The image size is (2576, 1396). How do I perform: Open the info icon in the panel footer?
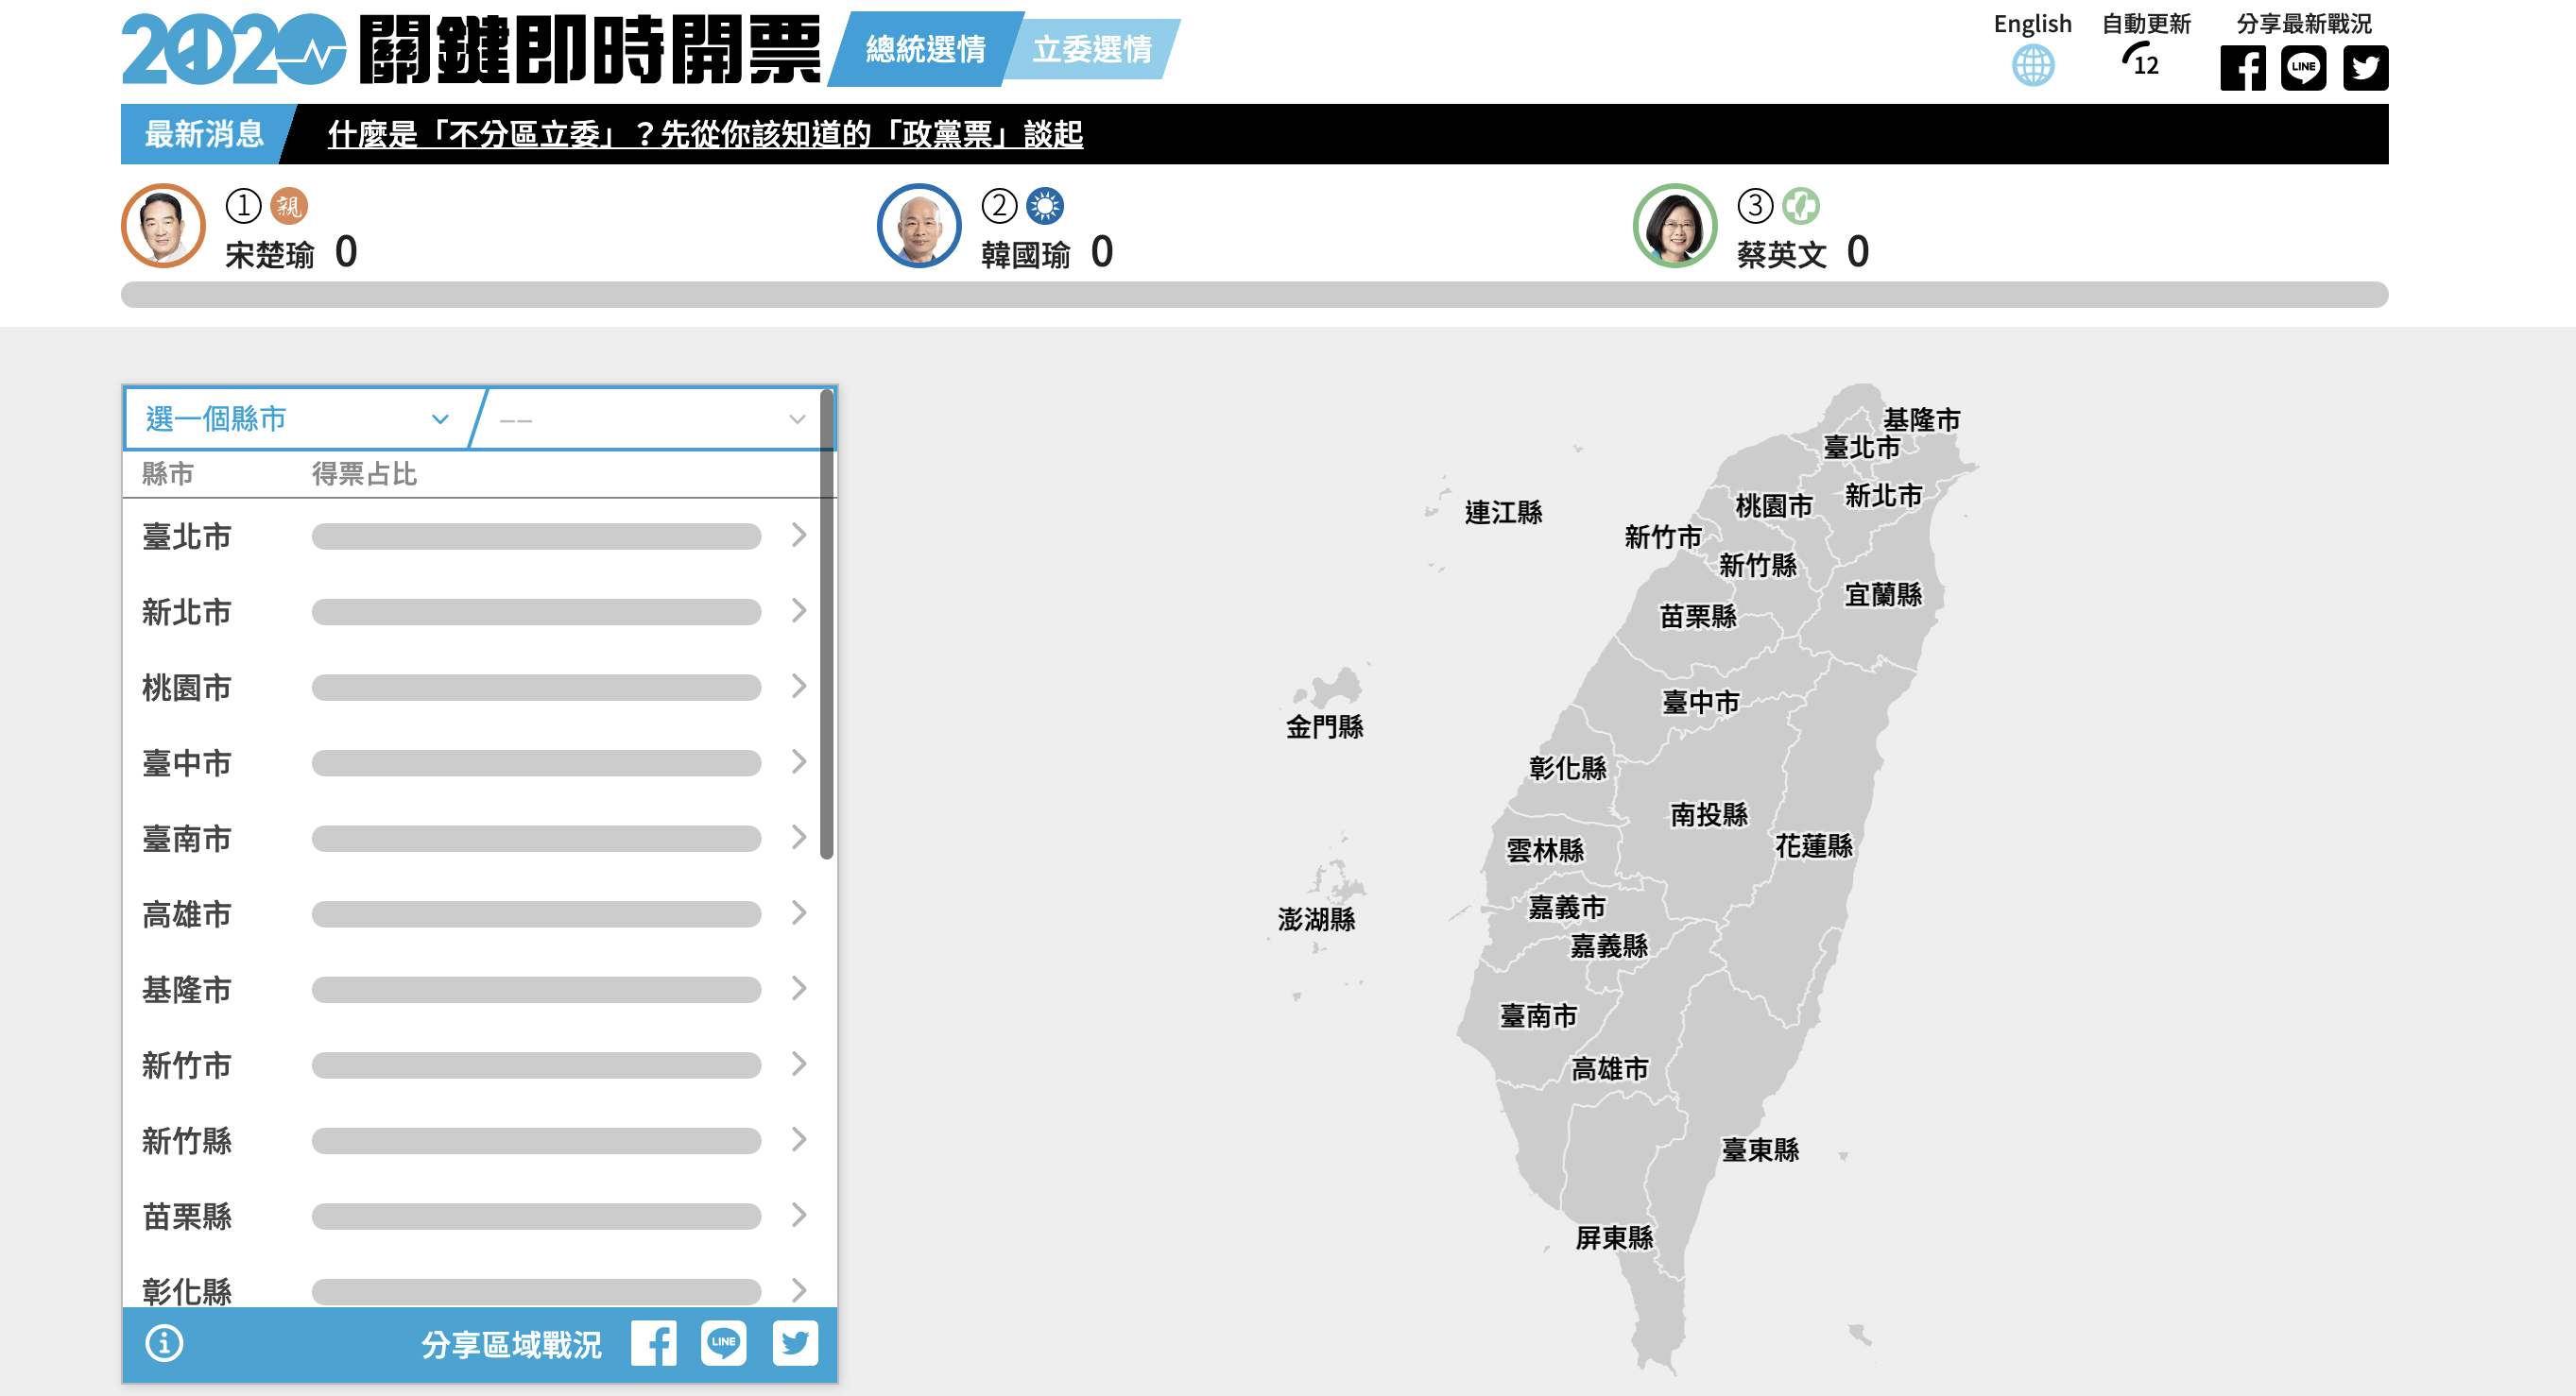point(164,1344)
